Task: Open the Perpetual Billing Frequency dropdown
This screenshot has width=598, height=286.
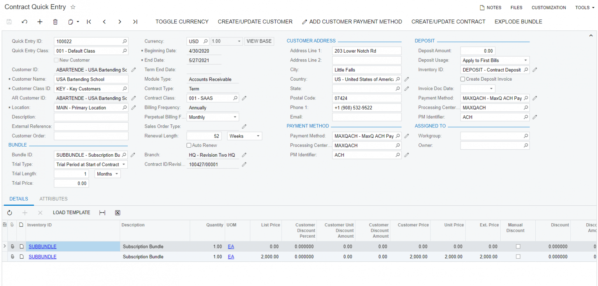Action: pos(235,117)
